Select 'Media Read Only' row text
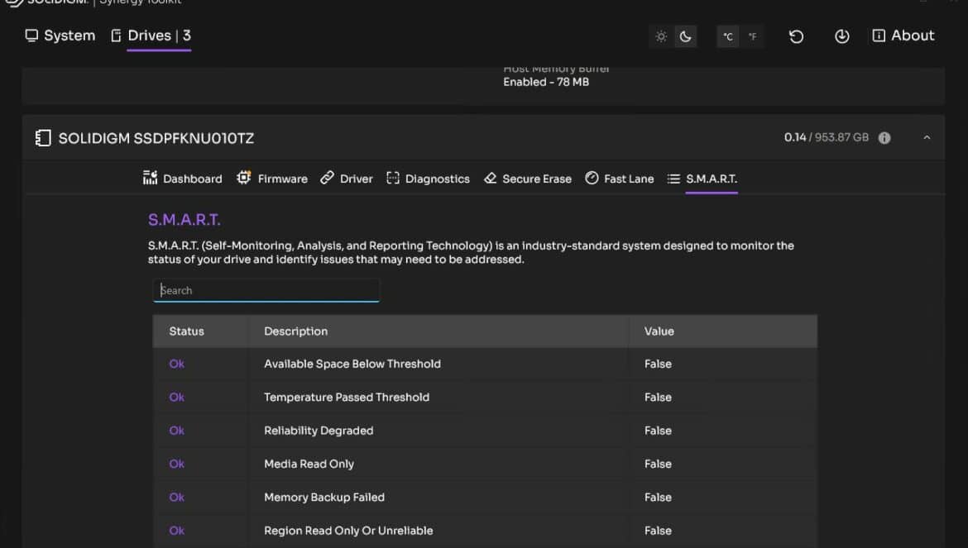The image size is (968, 548). 309,465
